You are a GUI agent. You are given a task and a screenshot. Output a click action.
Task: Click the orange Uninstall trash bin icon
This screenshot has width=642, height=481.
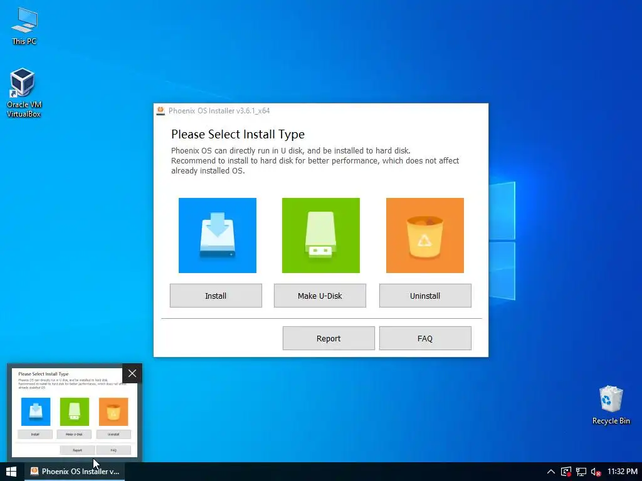point(425,235)
